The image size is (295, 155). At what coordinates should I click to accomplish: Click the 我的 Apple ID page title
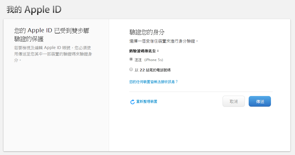pyautogui.click(x=34, y=9)
